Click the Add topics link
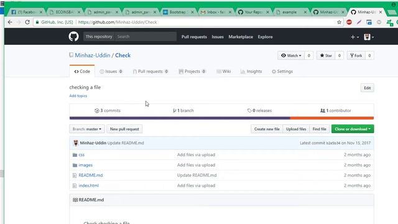The image size is (398, 224). coord(78,96)
